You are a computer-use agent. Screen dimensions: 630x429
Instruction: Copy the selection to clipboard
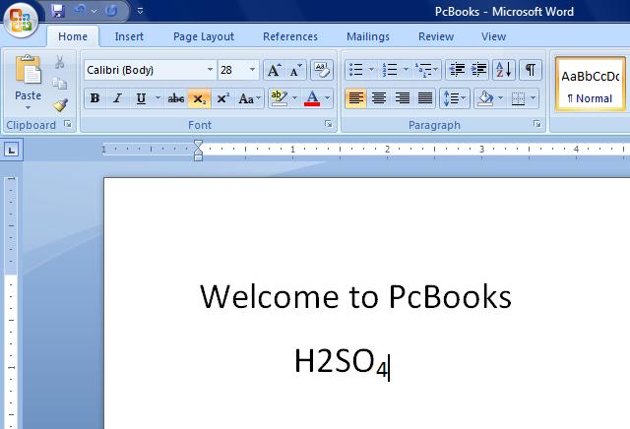coord(59,84)
